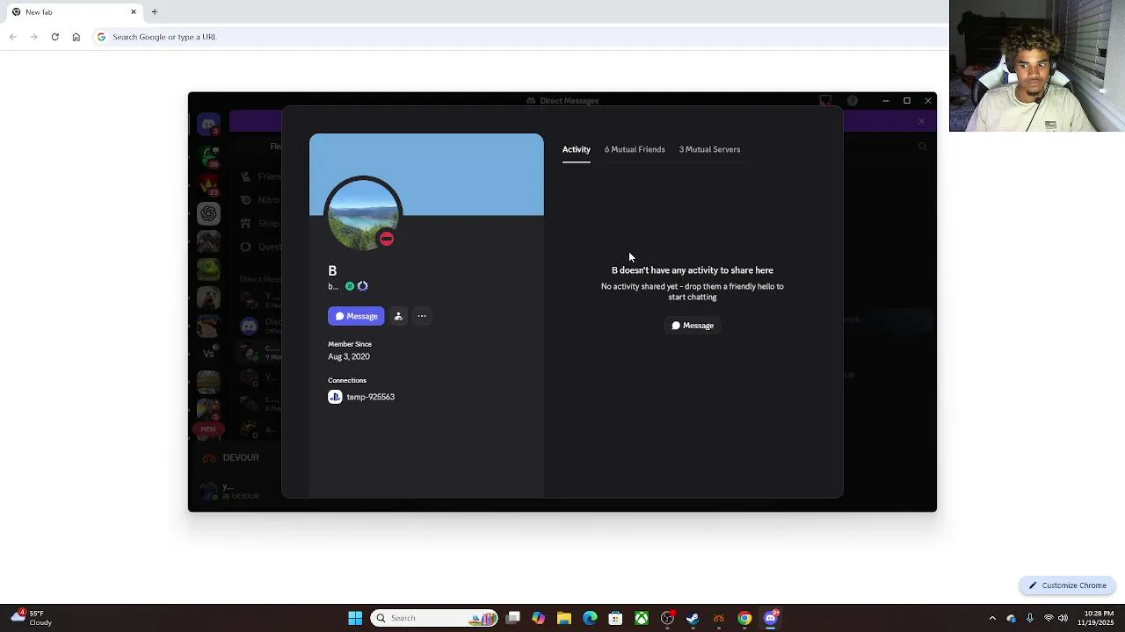Click B's lake profile avatar

363,213
